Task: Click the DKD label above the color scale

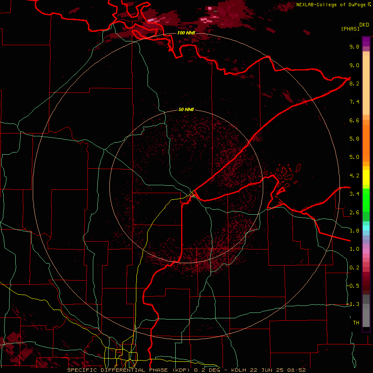Action: point(364,25)
